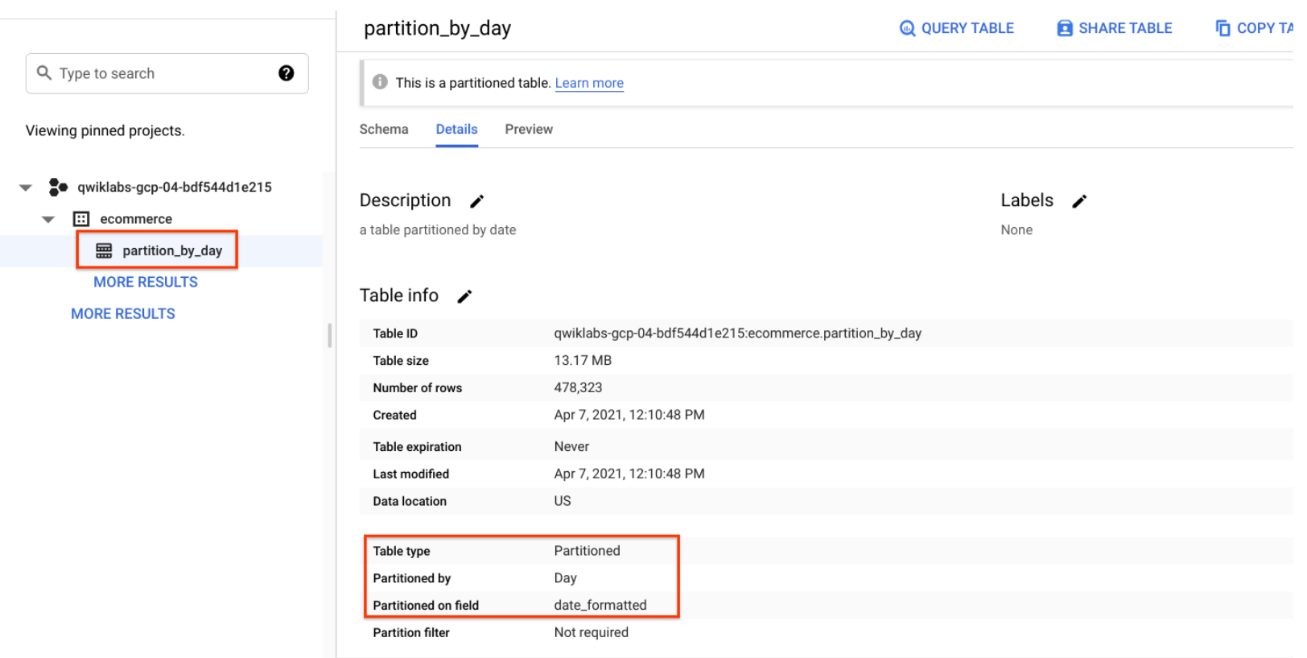The width and height of the screenshot is (1307, 658).
Task: Edit Table info using pencil icon
Action: click(x=464, y=296)
